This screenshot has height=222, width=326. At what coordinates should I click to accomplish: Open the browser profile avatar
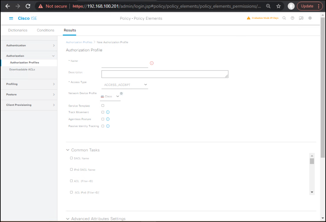[291, 6]
